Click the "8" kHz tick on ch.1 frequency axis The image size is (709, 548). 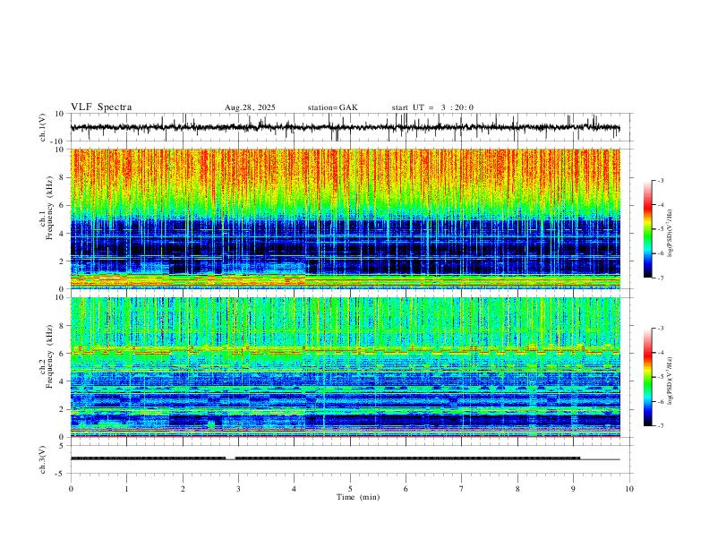(62, 177)
